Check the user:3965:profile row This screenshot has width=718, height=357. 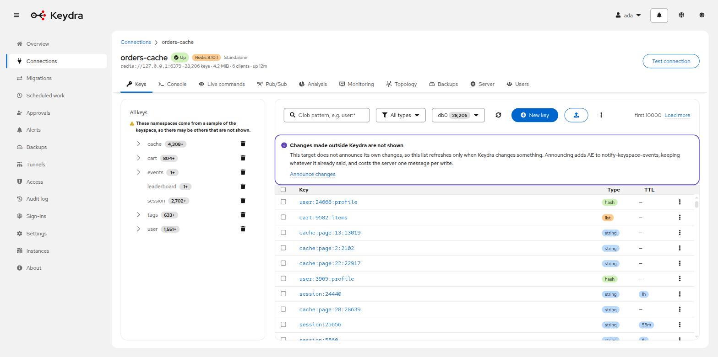pyautogui.click(x=283, y=278)
